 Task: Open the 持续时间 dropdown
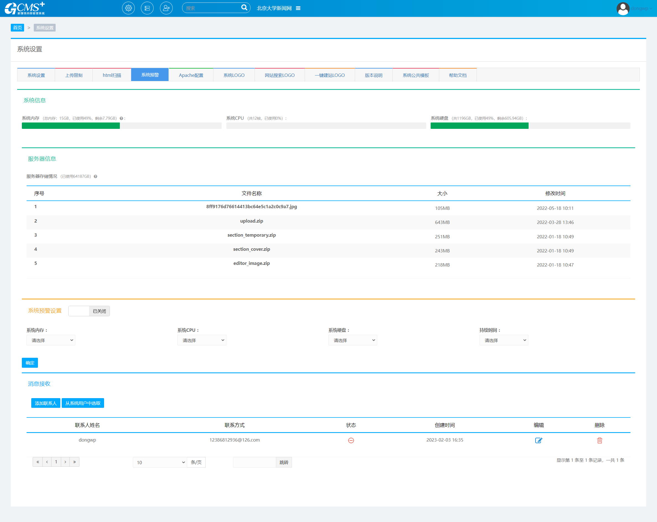(504, 340)
